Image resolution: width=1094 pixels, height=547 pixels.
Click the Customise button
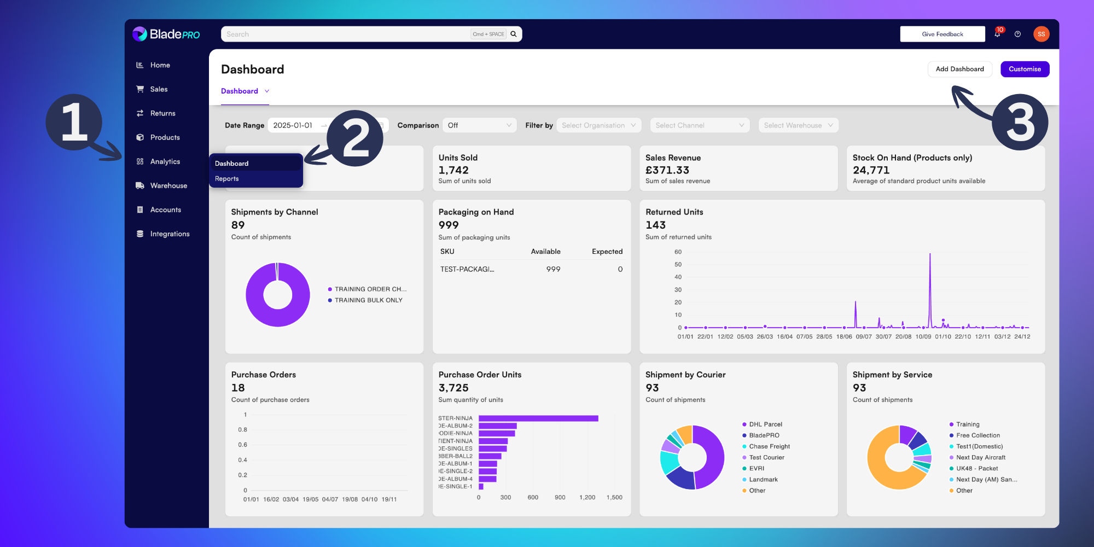click(x=1025, y=69)
